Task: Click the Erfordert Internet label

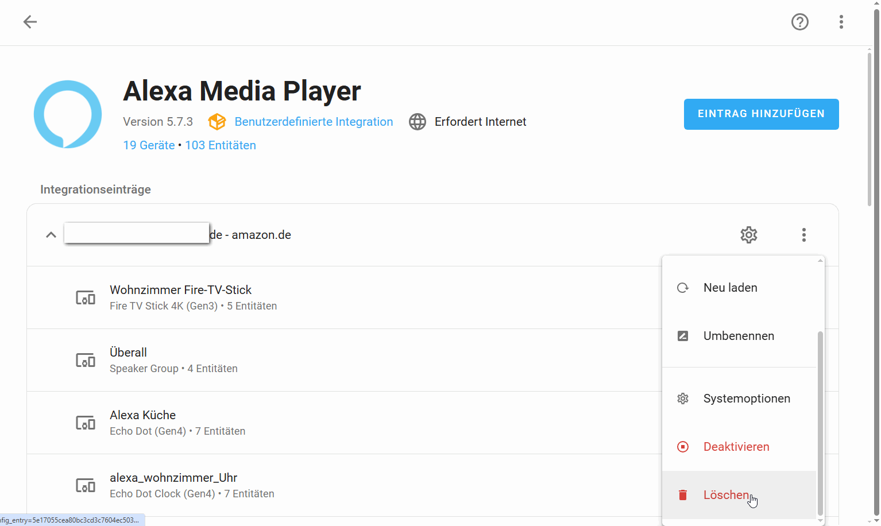Action: (x=480, y=122)
